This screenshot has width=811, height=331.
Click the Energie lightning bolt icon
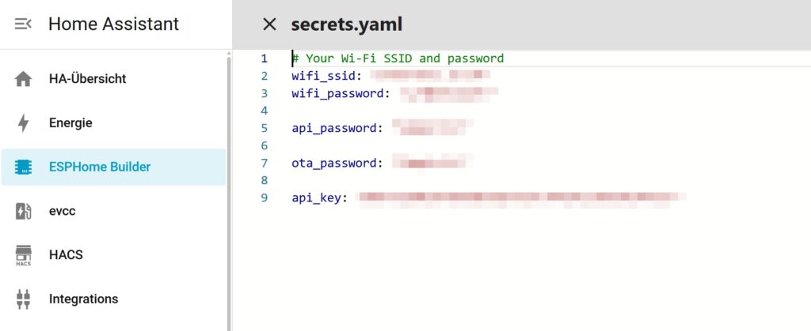(23, 123)
